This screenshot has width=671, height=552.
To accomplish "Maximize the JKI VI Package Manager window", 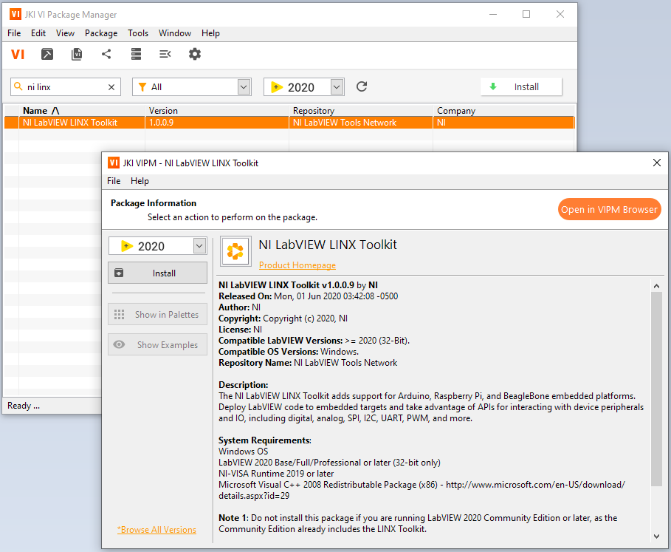I will click(526, 14).
